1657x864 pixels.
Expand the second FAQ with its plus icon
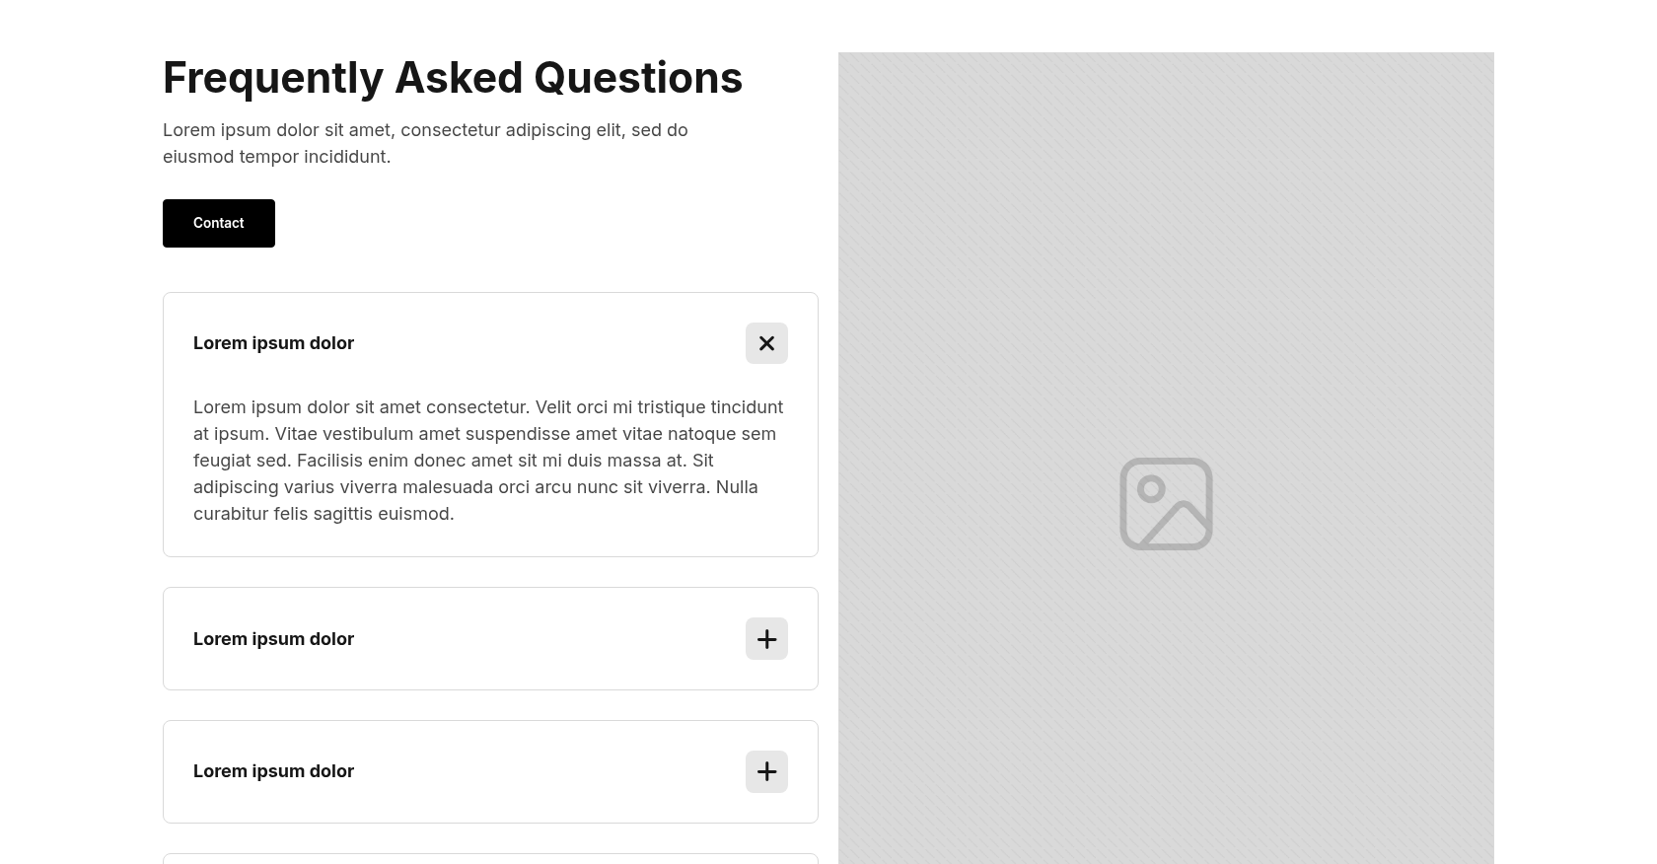[766, 639]
